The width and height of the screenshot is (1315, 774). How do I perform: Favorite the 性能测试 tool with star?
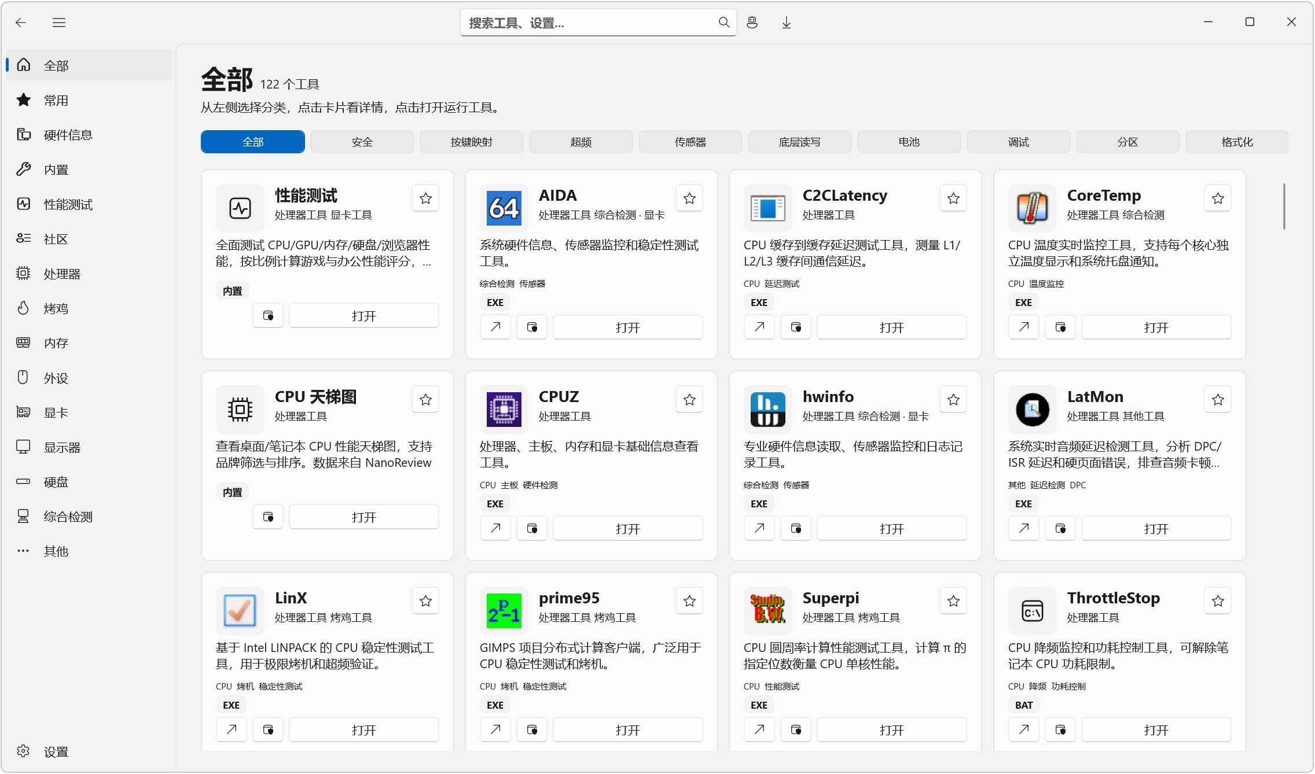pos(425,198)
